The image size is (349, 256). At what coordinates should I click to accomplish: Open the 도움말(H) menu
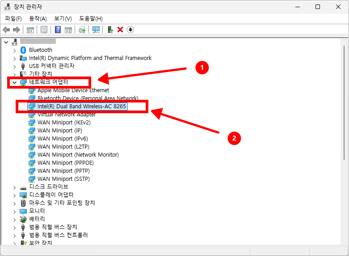coord(91,18)
